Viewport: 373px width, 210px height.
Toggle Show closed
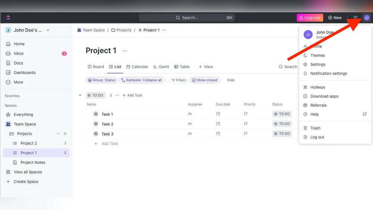(205, 80)
